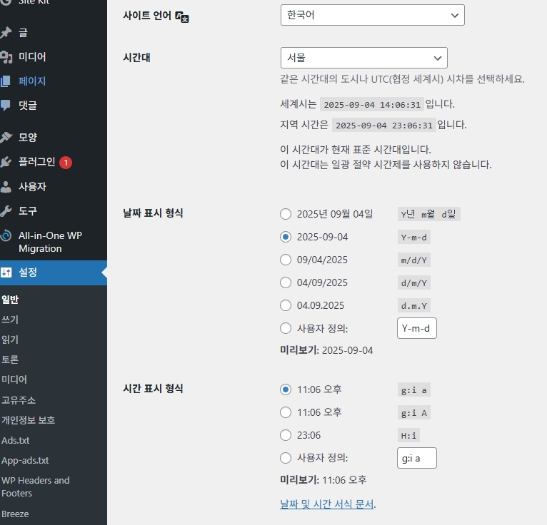This screenshot has width=547, height=525.
Task: Open the 읽기 settings submenu
Action: coord(10,340)
